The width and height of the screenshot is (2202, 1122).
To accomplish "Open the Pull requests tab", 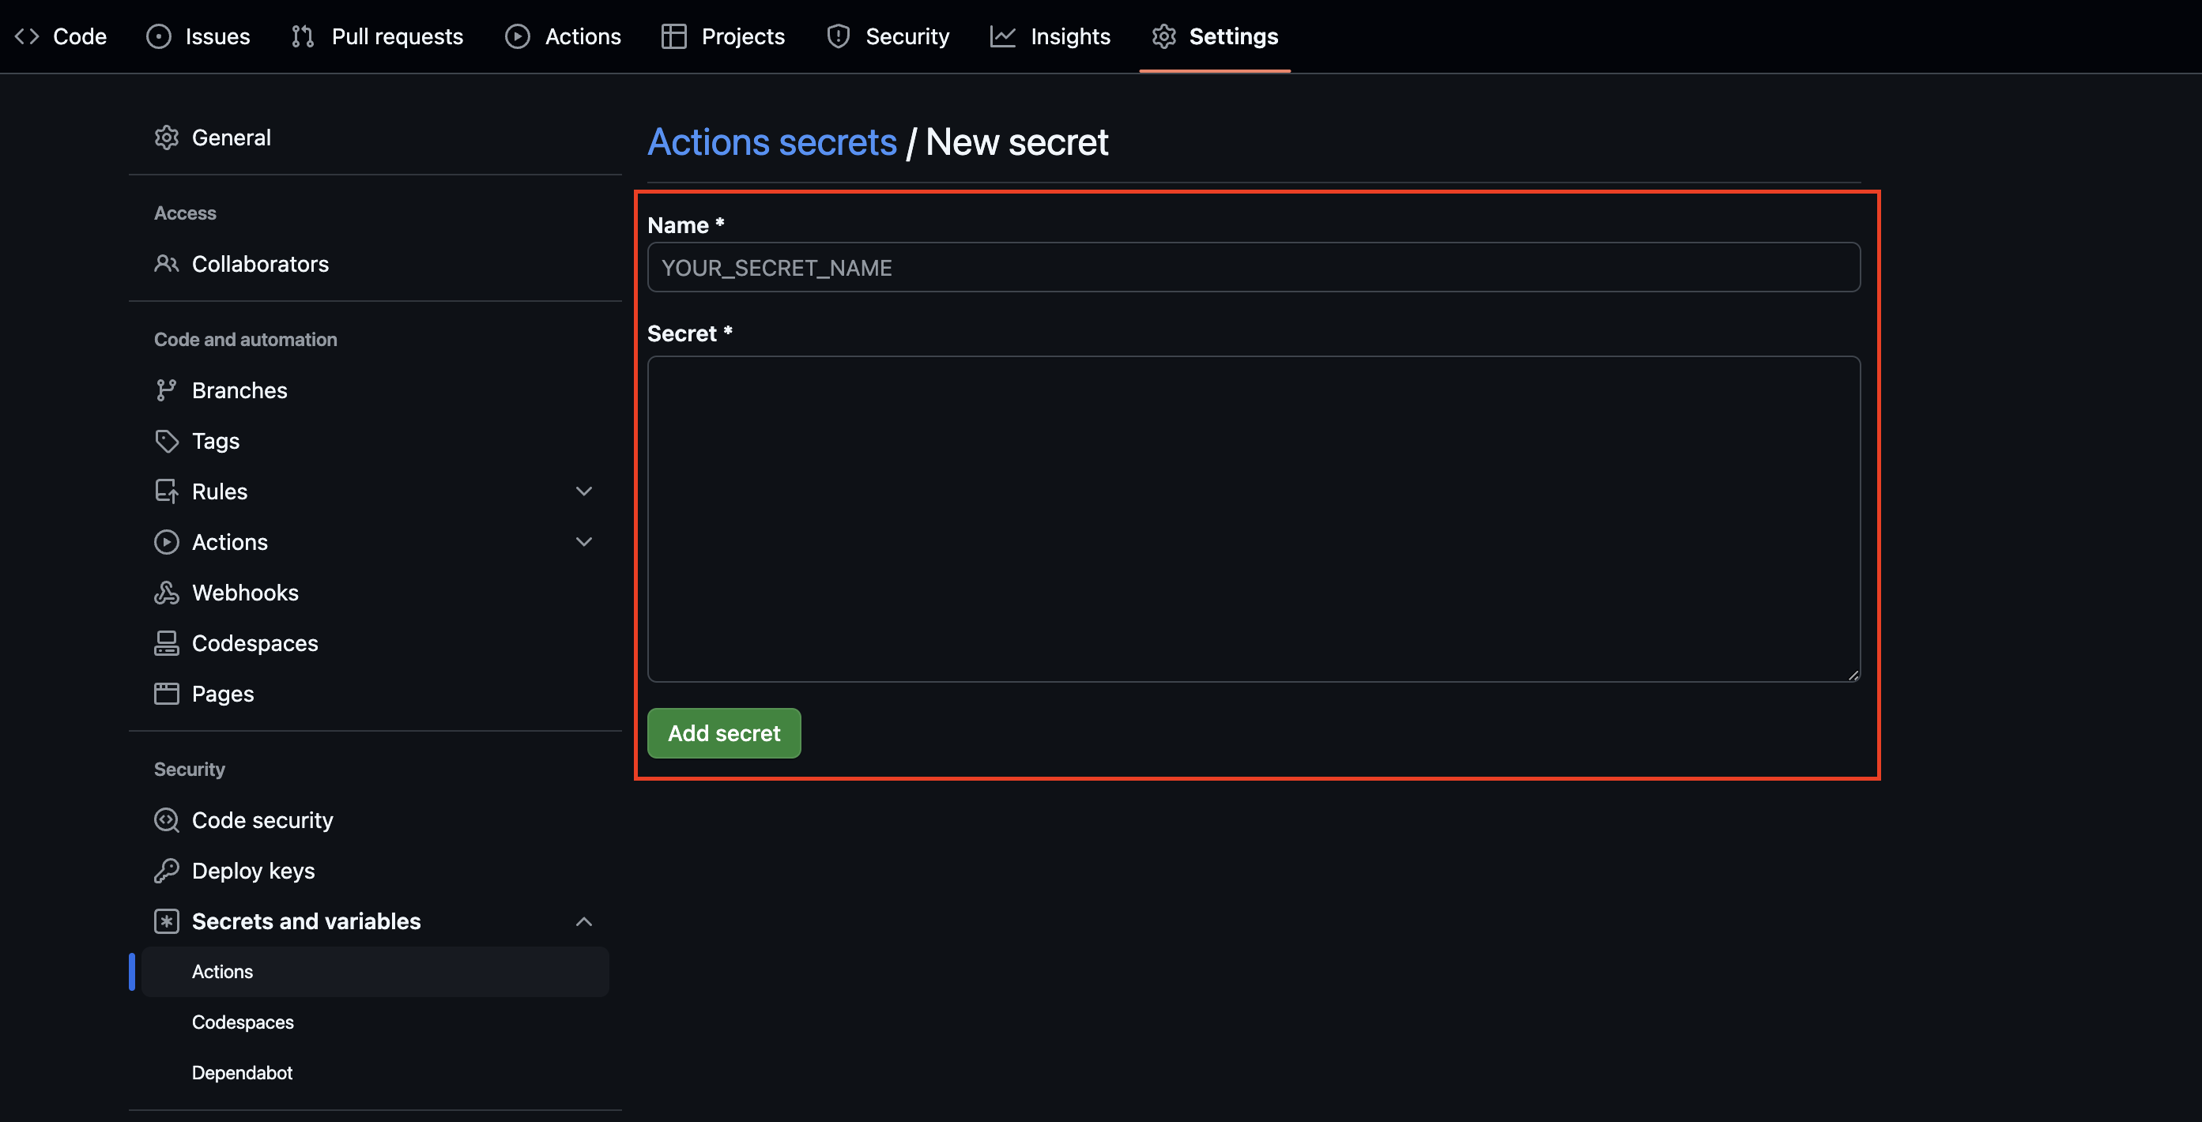I will point(377,37).
